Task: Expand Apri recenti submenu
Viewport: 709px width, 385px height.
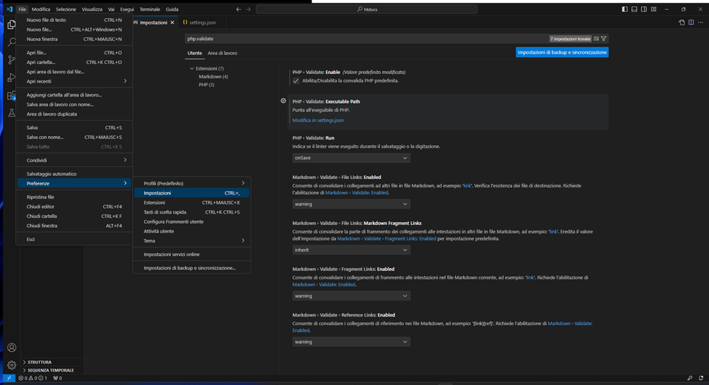Action: [75, 81]
